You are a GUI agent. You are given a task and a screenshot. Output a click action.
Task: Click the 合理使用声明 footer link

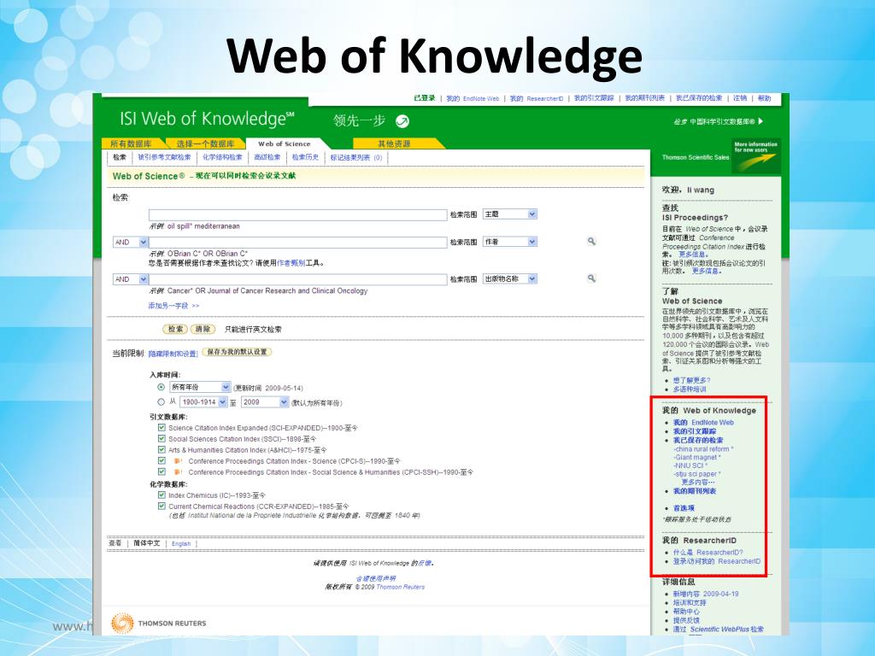click(376, 578)
